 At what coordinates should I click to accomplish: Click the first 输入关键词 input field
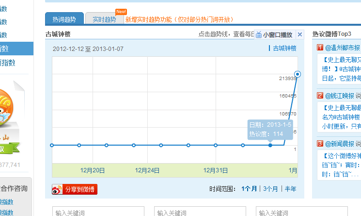point(98,213)
